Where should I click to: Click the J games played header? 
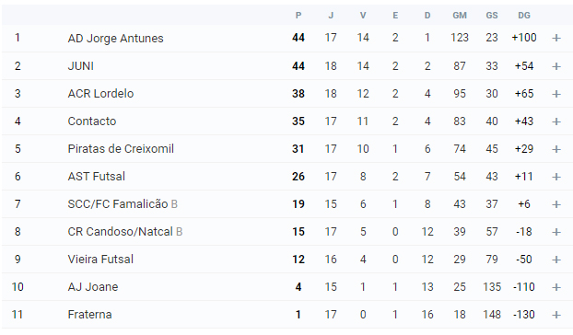tap(331, 16)
